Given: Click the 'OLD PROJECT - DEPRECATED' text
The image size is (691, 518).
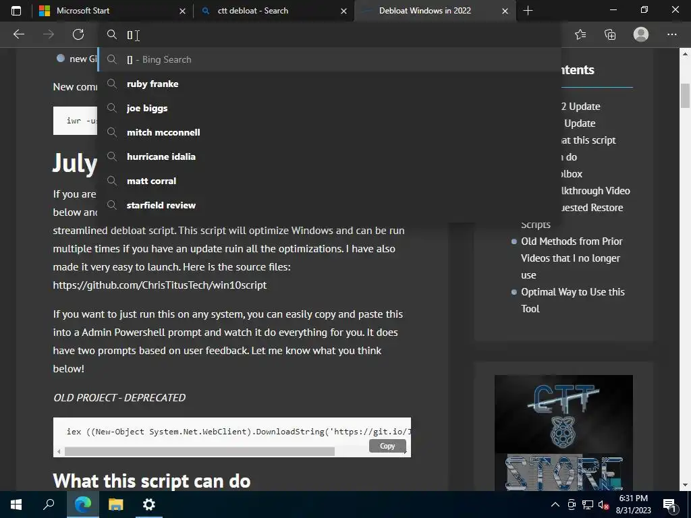Looking at the screenshot, I should 119,397.
